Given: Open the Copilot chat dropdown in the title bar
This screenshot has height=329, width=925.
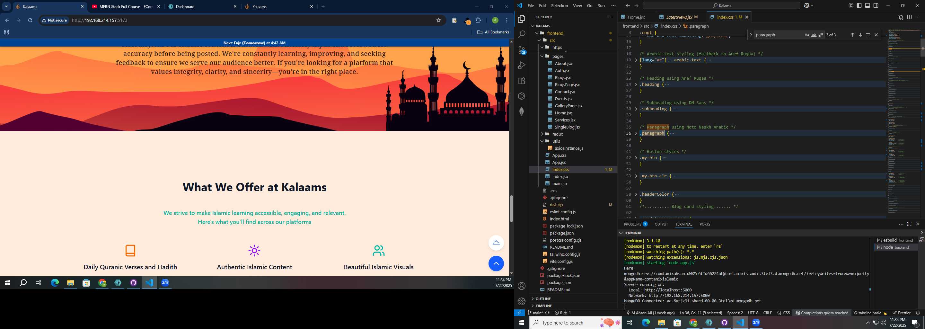Looking at the screenshot, I should point(809,5).
